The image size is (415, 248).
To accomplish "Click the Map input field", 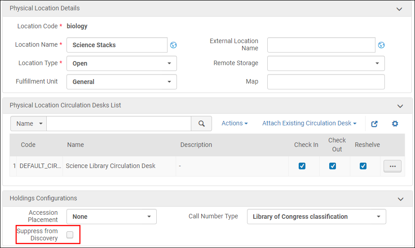I will pyautogui.click(x=326, y=82).
